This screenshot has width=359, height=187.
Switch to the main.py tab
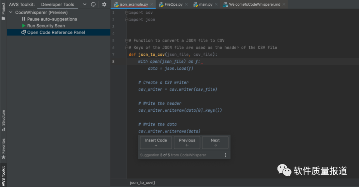tap(206, 4)
